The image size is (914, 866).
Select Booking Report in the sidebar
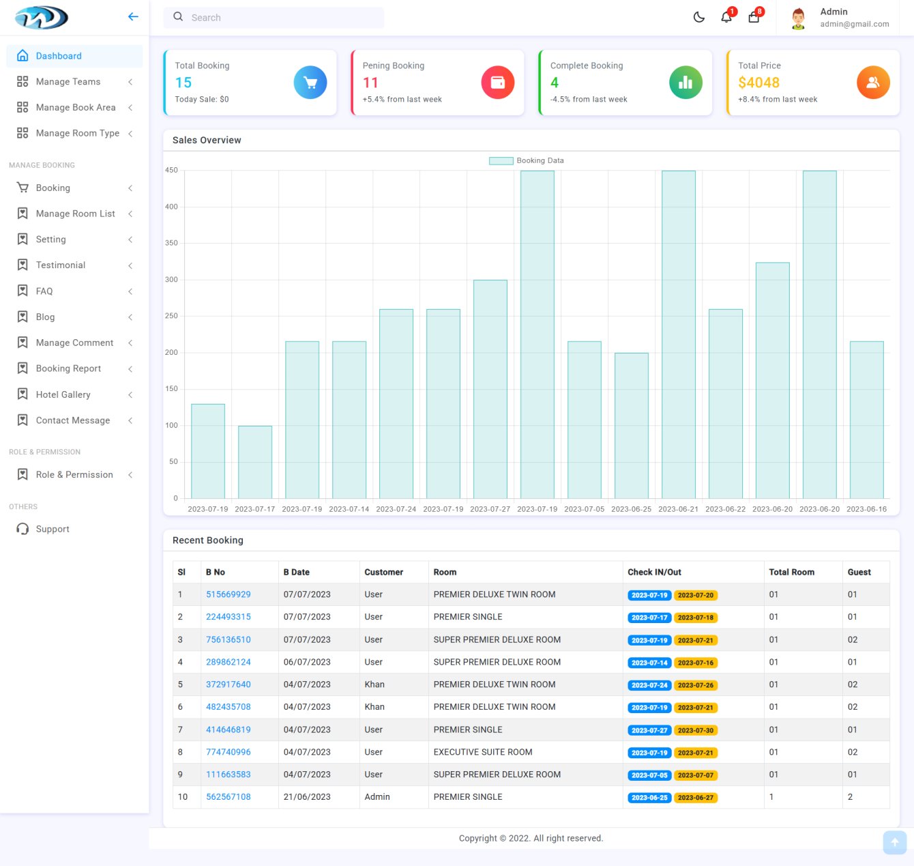pyautogui.click(x=70, y=369)
